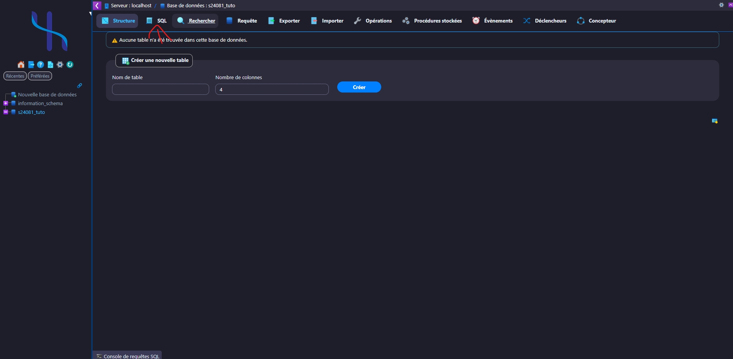
Task: Show the Récentes tables list
Action: pyautogui.click(x=15, y=76)
